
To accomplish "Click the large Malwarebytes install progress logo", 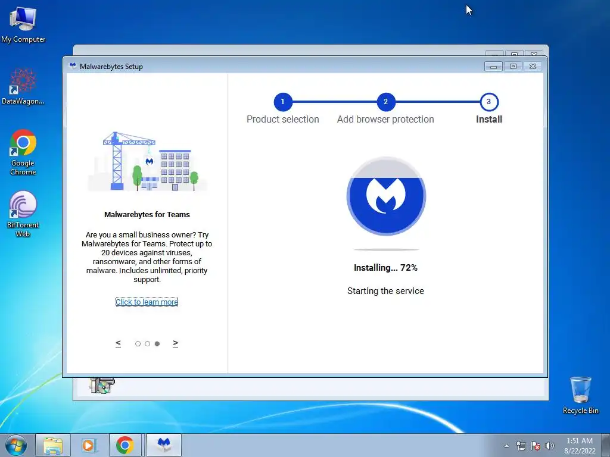I will (x=386, y=196).
